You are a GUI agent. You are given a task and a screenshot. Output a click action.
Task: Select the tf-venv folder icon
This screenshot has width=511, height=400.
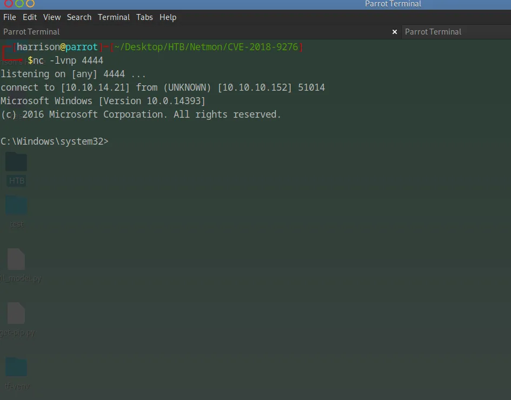(x=16, y=368)
